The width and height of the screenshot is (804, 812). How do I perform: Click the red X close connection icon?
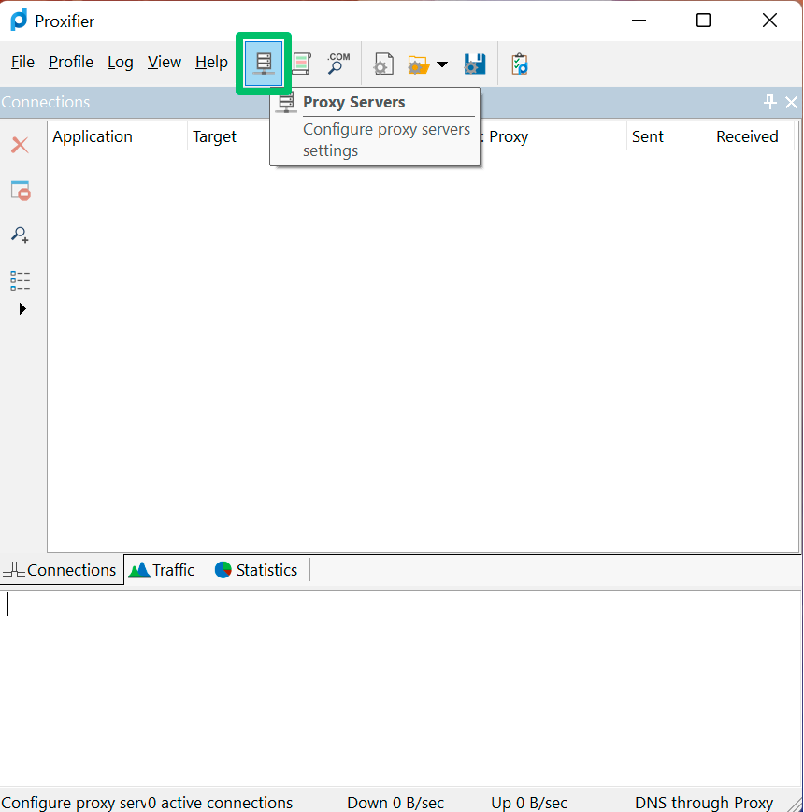coord(20,145)
